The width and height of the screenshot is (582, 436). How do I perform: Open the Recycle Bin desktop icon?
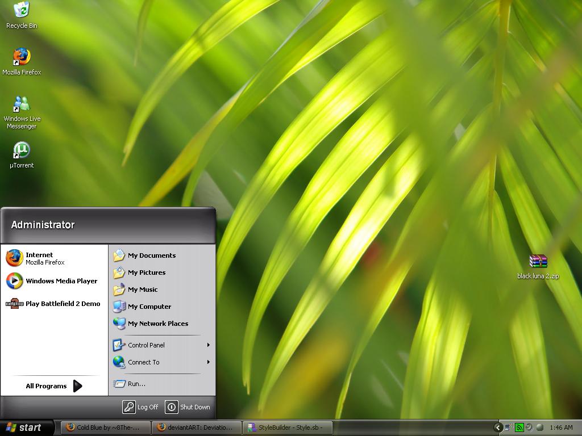click(22, 15)
